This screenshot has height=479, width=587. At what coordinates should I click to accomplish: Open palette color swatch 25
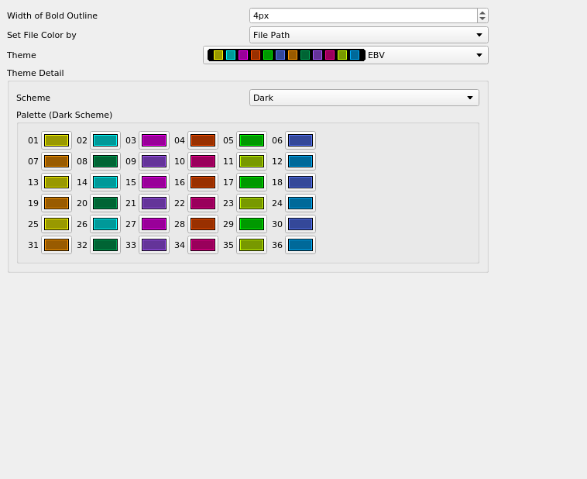pos(57,224)
